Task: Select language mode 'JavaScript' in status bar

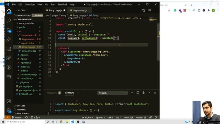Action: click(128, 117)
